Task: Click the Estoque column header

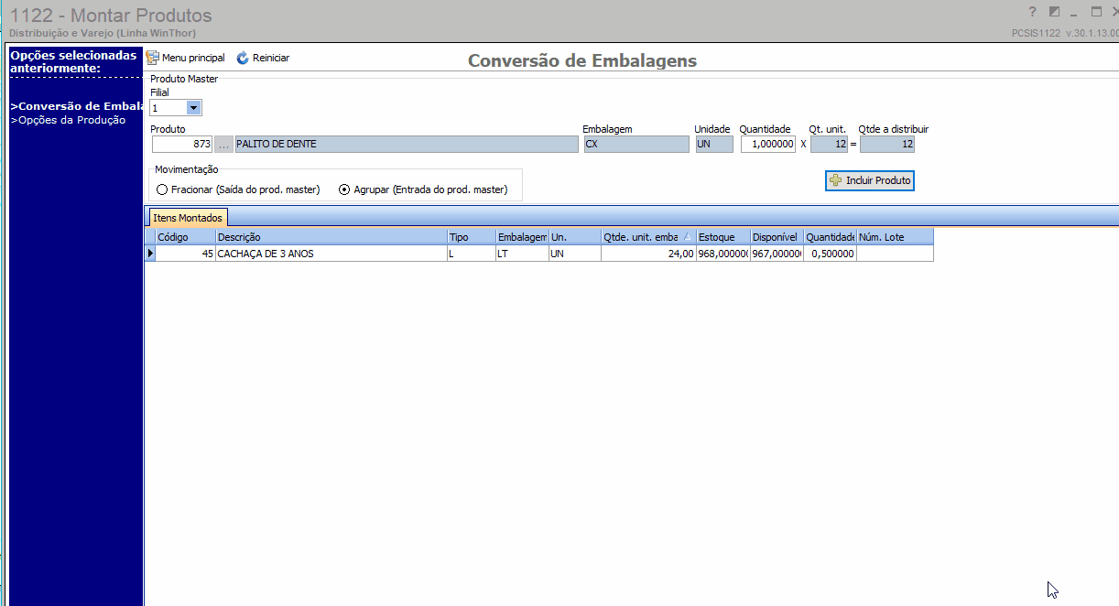Action: point(722,237)
